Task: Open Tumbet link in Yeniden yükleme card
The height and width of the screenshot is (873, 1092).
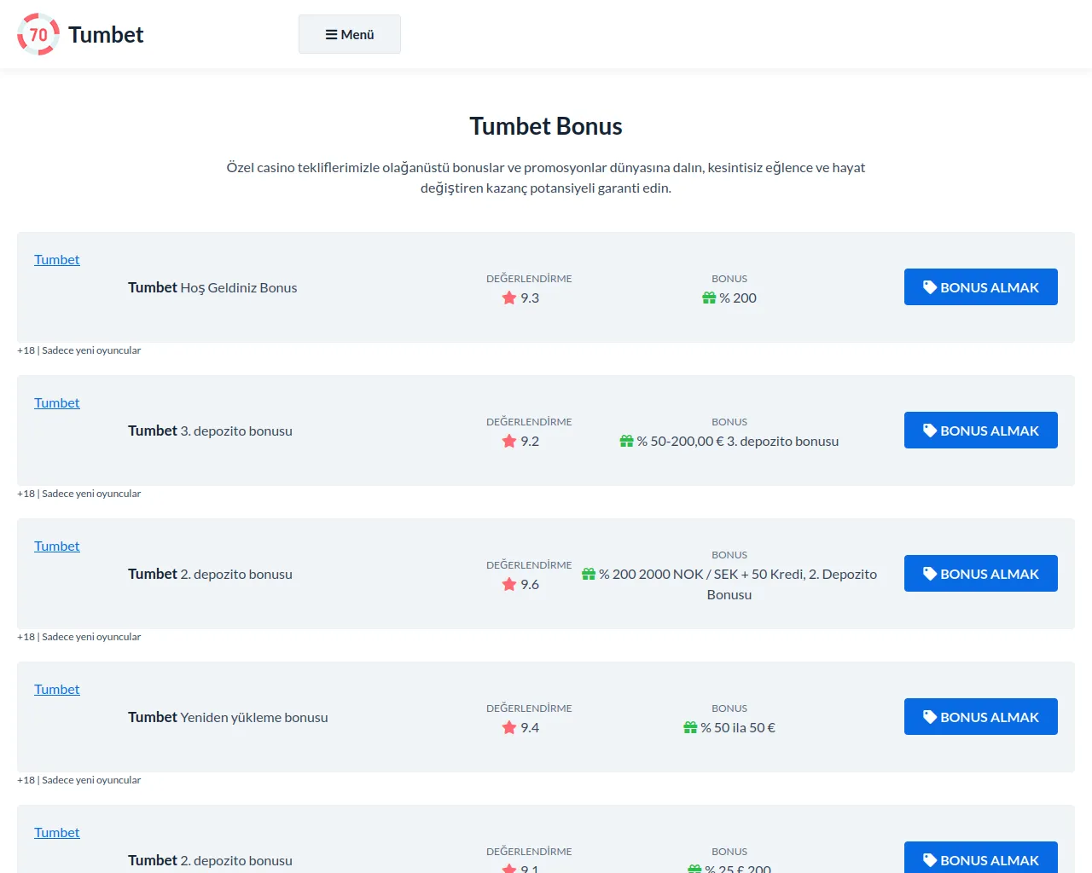Action: point(56,689)
